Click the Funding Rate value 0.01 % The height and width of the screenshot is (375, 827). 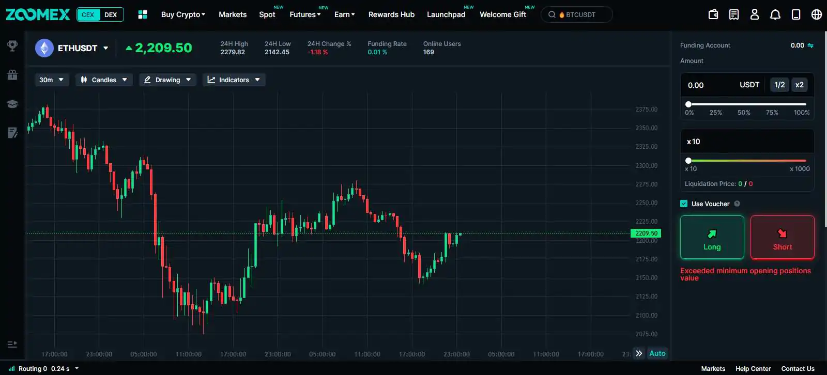click(x=377, y=52)
